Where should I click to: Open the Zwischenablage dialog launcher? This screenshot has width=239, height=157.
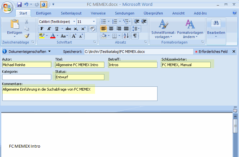[x=33, y=42]
